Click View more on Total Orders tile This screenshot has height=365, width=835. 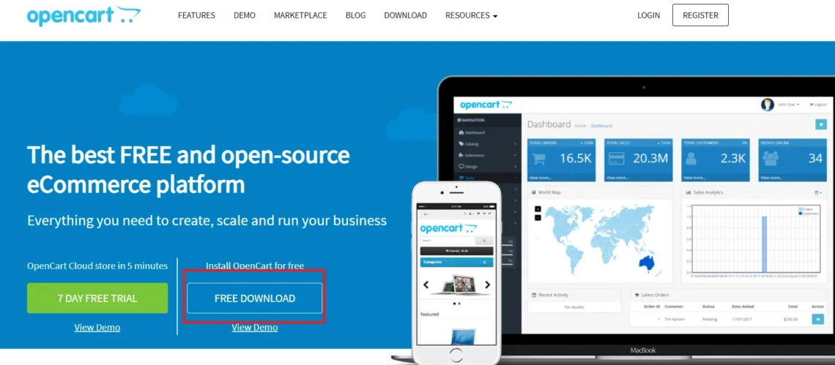click(541, 178)
